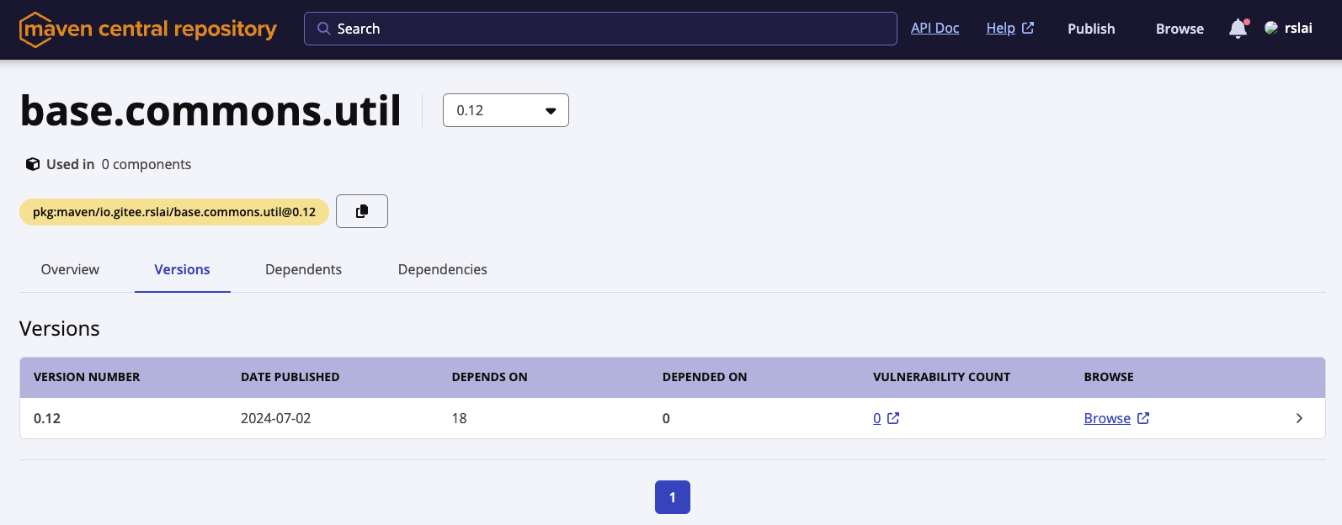Click the DATE PUBLISHED column header
Image resolution: width=1342 pixels, height=525 pixels.
coord(290,377)
